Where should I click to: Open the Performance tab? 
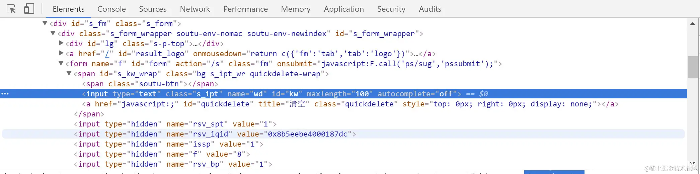click(x=245, y=9)
